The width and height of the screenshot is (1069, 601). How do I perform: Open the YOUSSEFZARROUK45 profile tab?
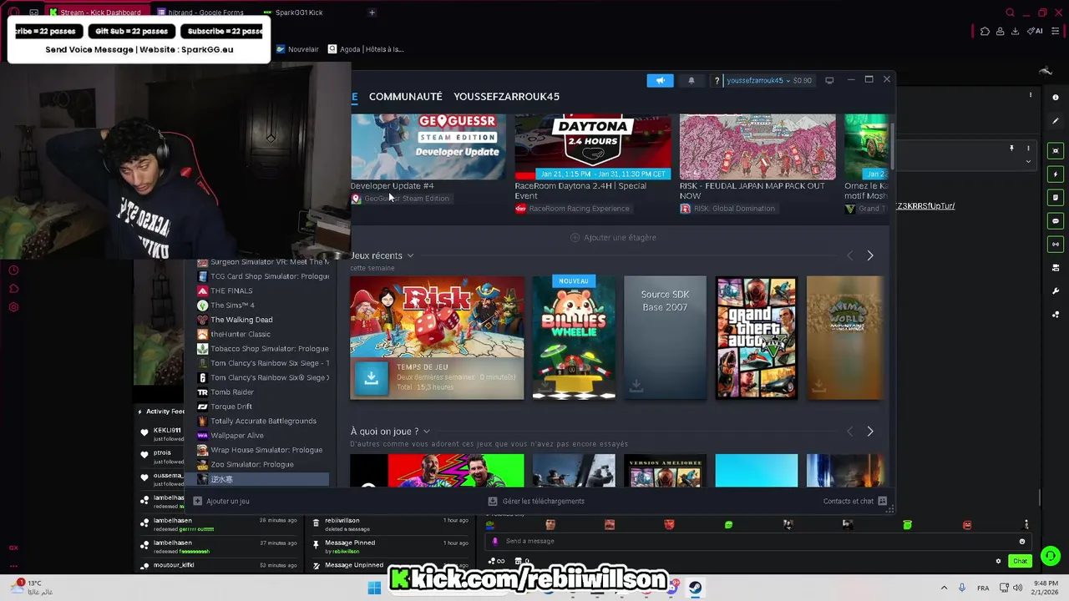pyautogui.click(x=507, y=97)
